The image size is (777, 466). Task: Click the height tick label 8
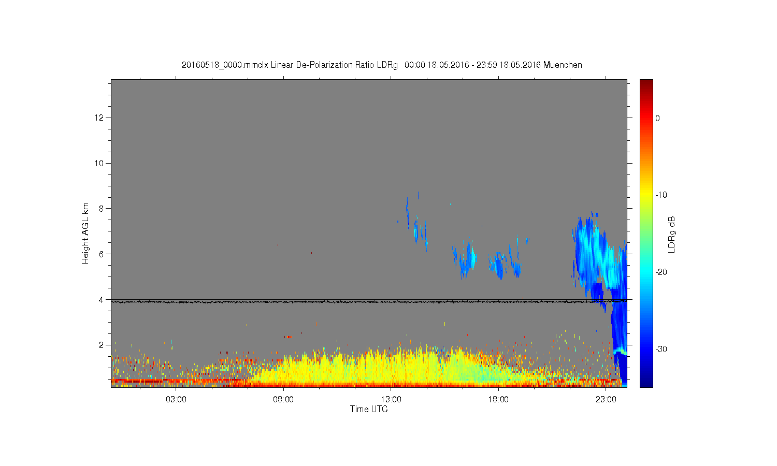tap(102, 209)
